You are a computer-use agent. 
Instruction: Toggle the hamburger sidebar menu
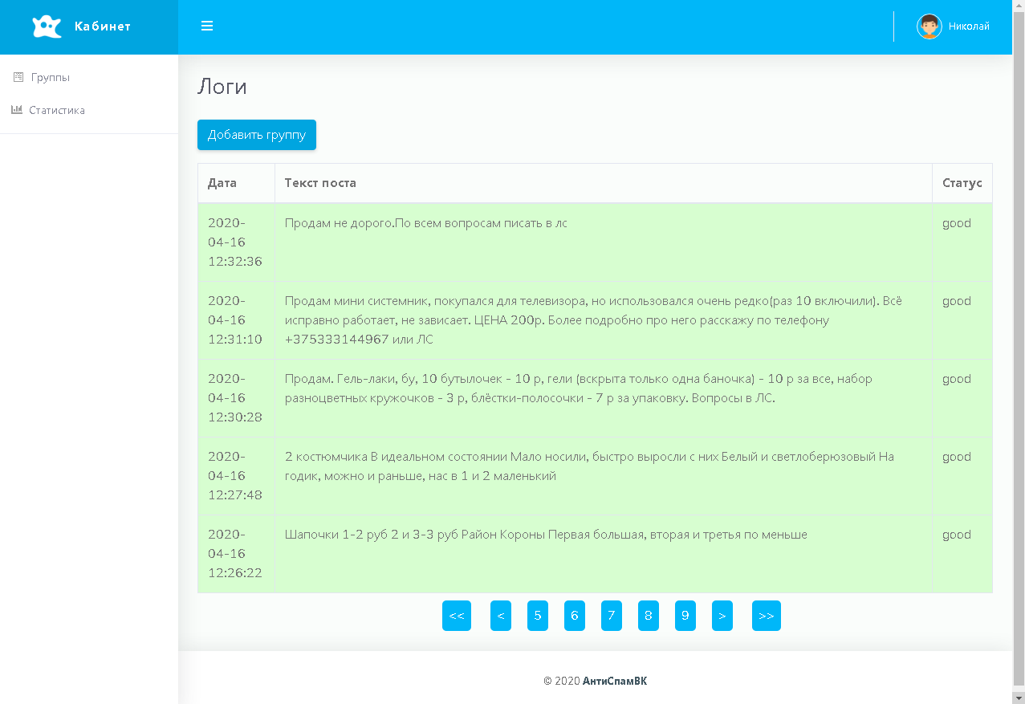pyautogui.click(x=207, y=26)
